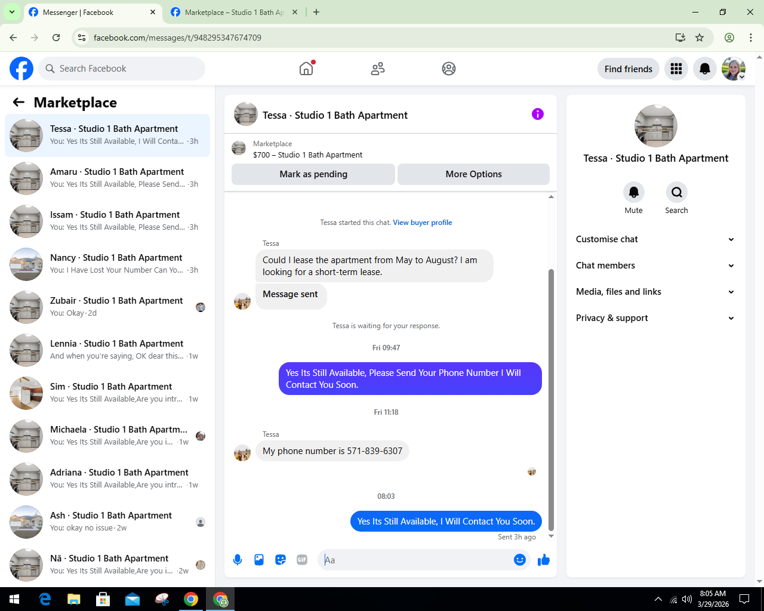Open the Facebook home logo
The width and height of the screenshot is (764, 611).
21,69
